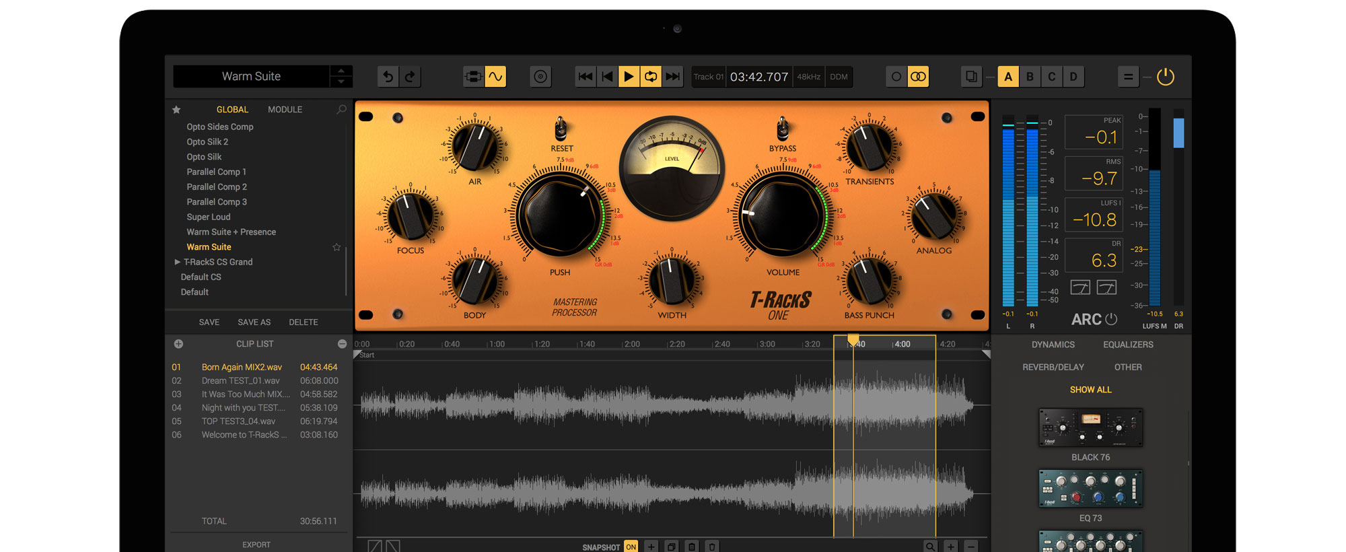Remove a clip with the minus icon

pyautogui.click(x=342, y=344)
